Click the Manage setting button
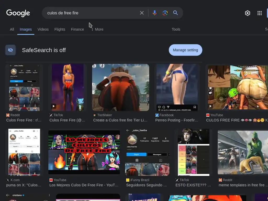 coord(186,50)
